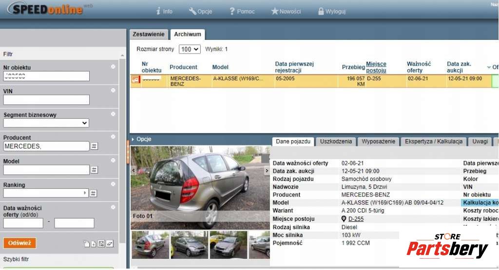Select the Dane pojazdu tab
499x270 pixels.
[293, 142]
